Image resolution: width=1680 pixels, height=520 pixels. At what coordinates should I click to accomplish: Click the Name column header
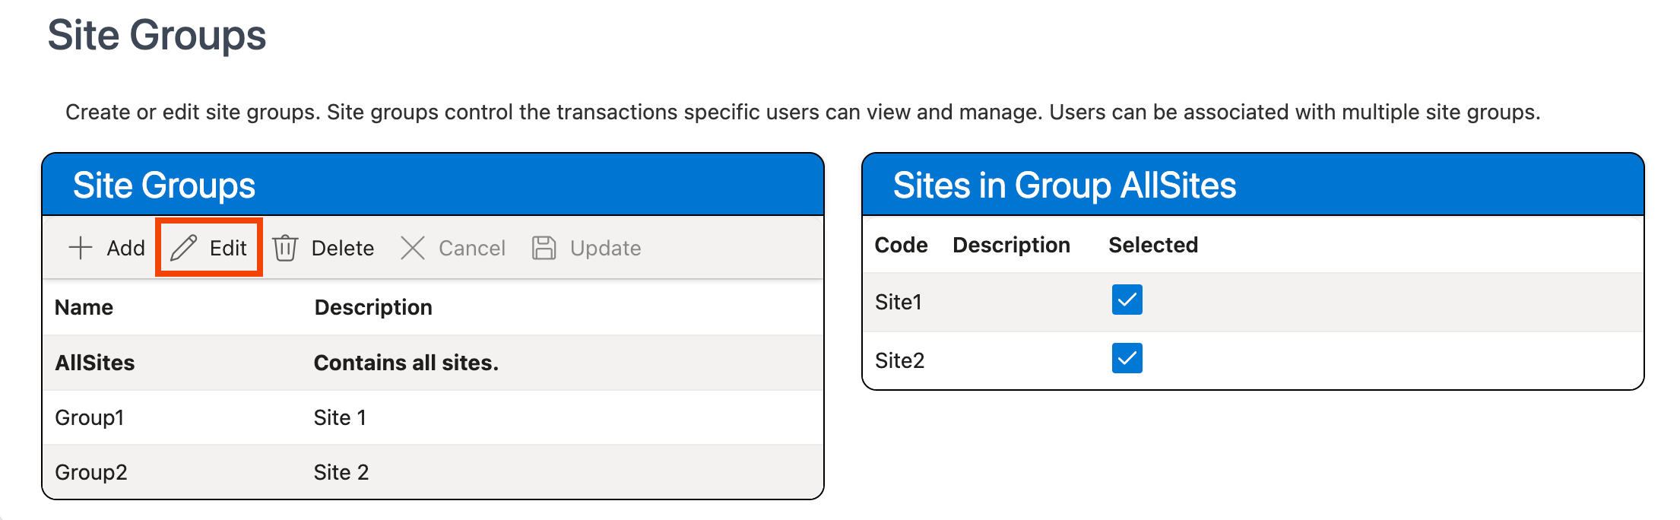[84, 307]
